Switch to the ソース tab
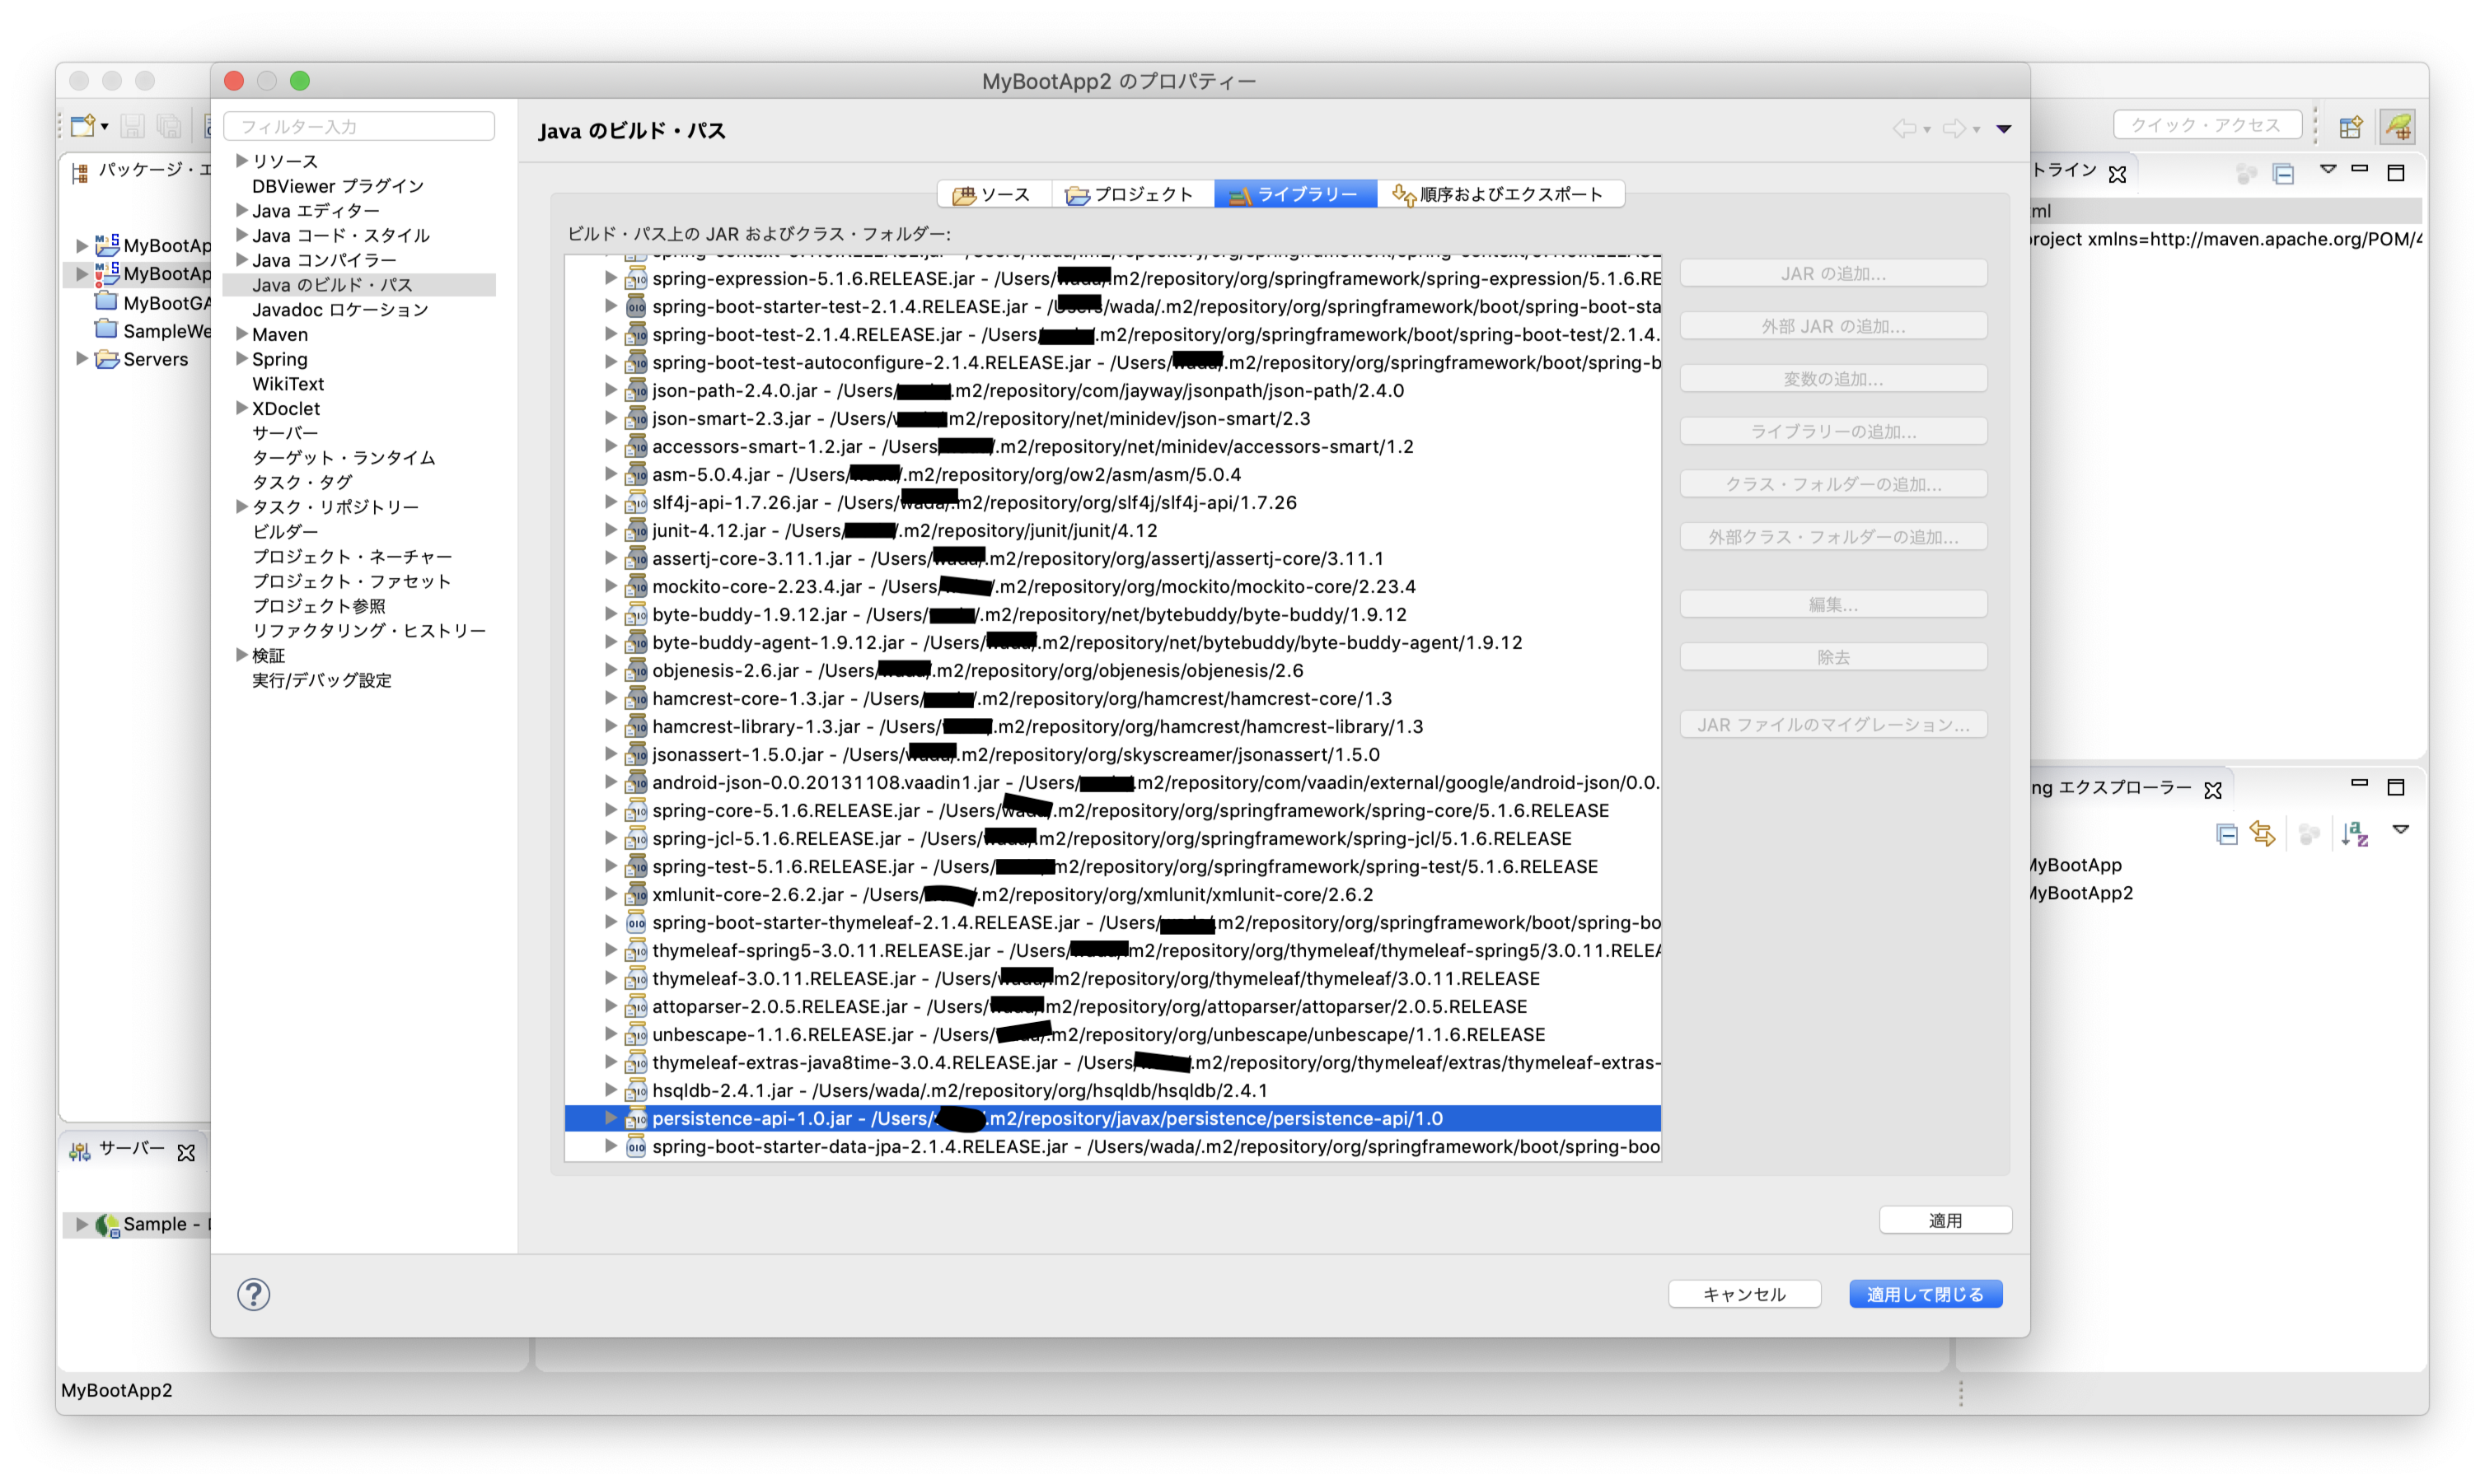2485x1484 pixels. click(994, 193)
